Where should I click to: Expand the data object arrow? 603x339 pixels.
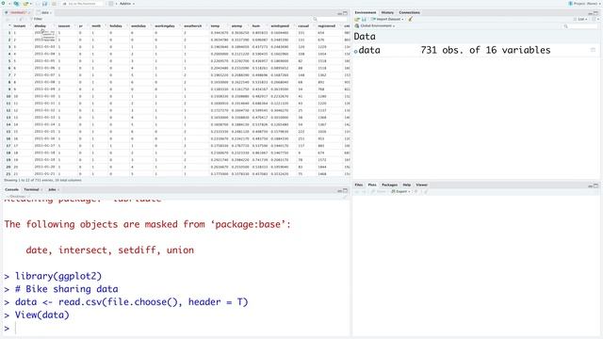[356, 51]
